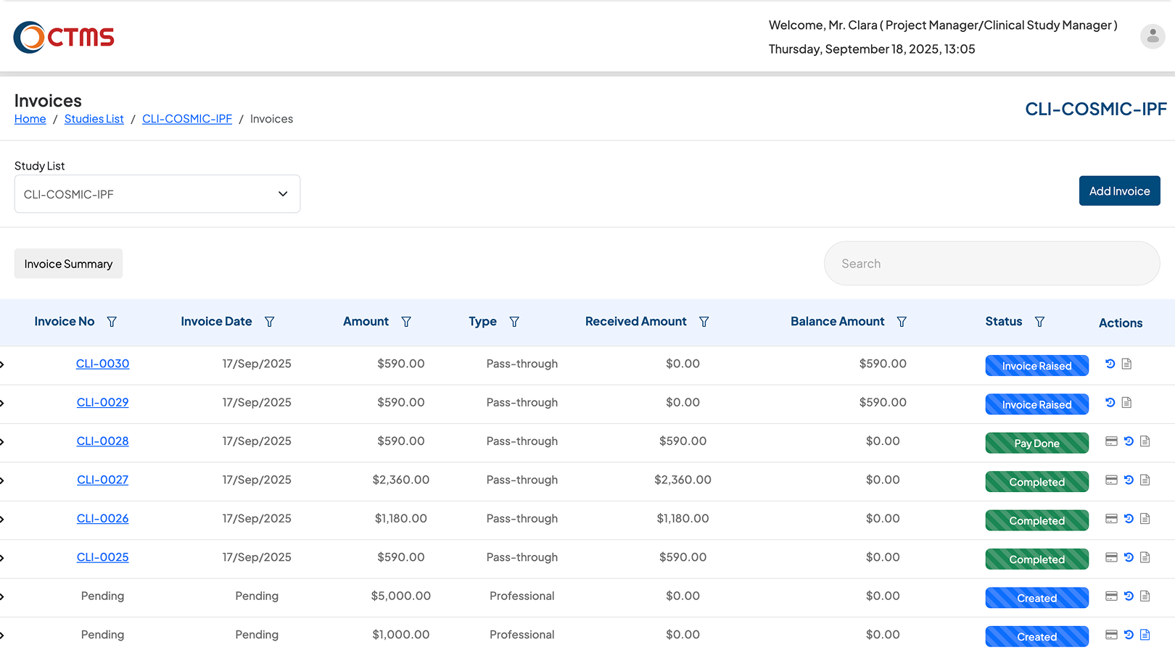
Task: Open the payment card icon for CLI-0028
Action: 1111,441
